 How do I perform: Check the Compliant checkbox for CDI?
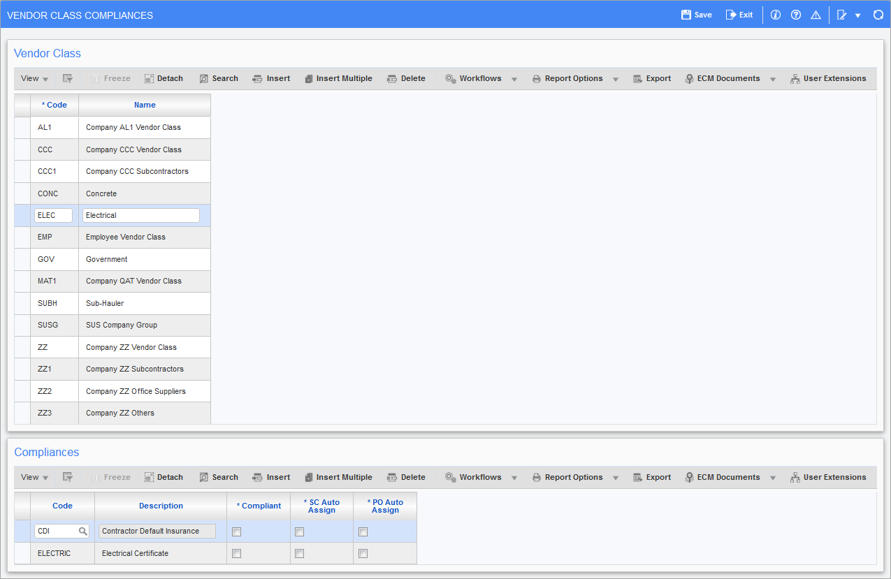(x=236, y=532)
